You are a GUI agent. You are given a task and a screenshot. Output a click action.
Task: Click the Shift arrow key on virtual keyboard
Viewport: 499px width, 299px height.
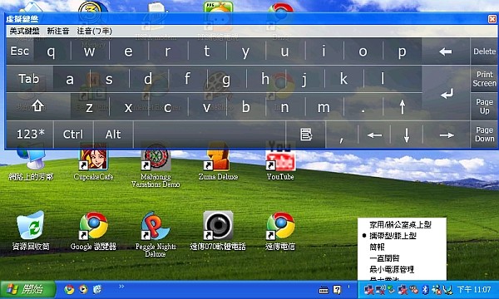click(38, 106)
